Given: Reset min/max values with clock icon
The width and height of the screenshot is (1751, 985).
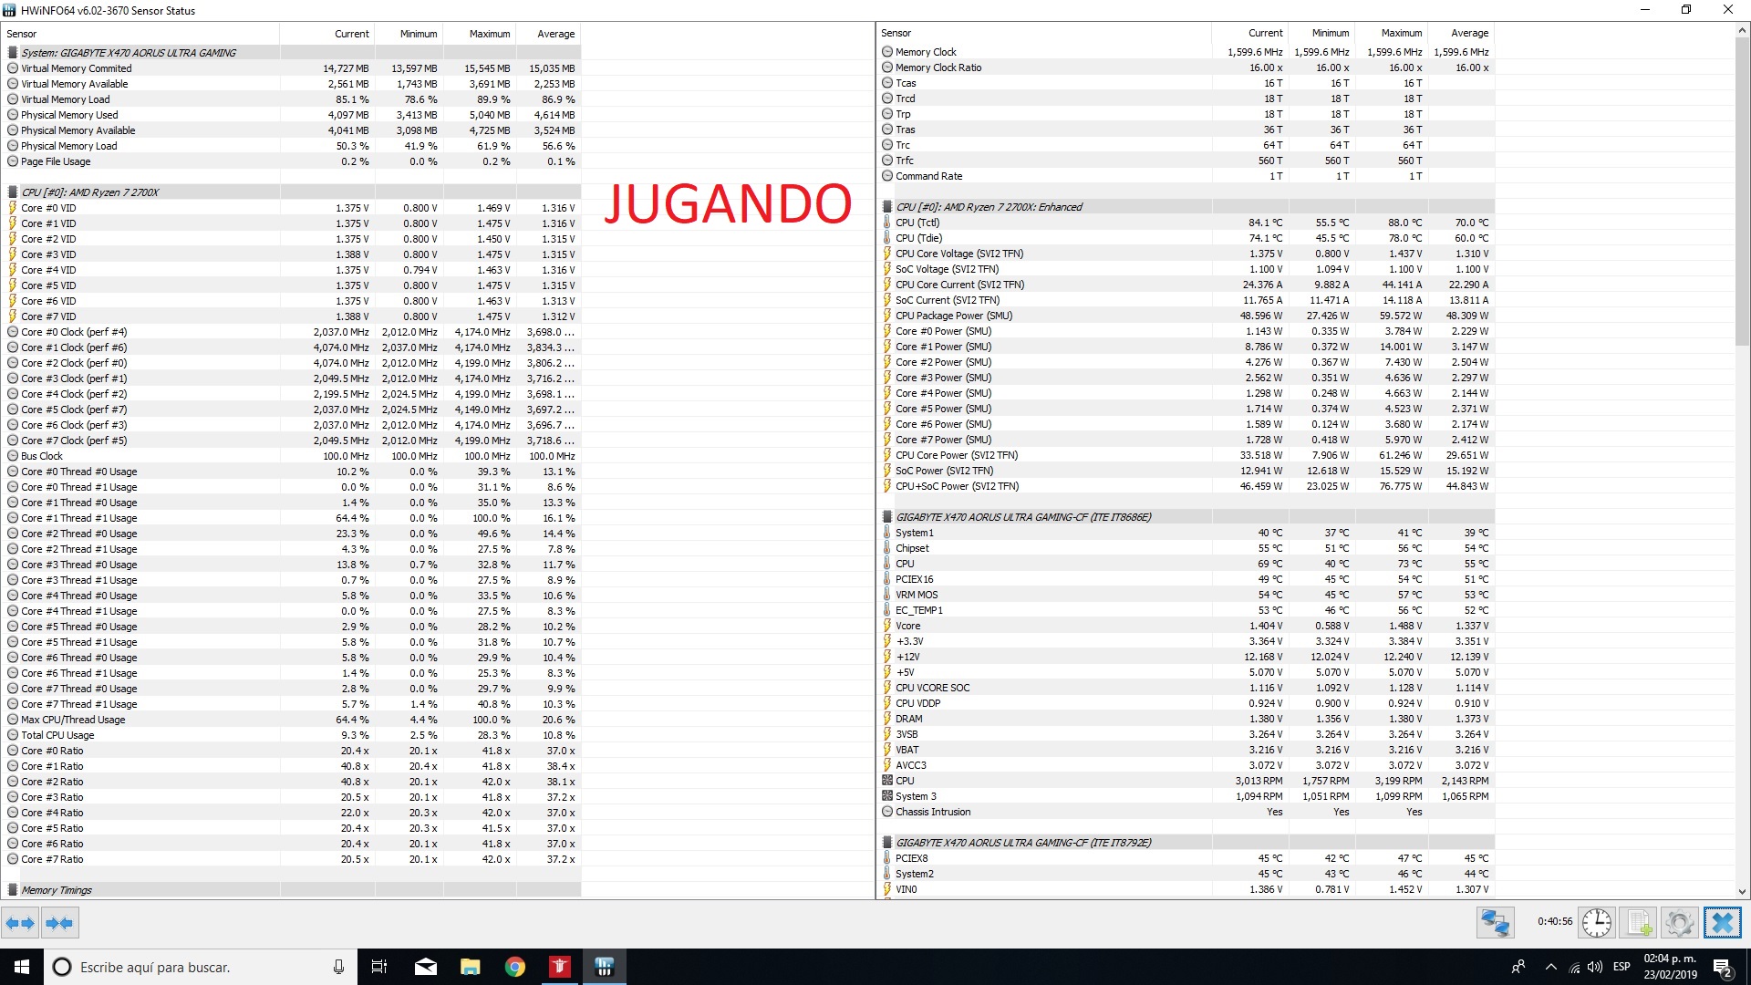Looking at the screenshot, I should point(1597,923).
